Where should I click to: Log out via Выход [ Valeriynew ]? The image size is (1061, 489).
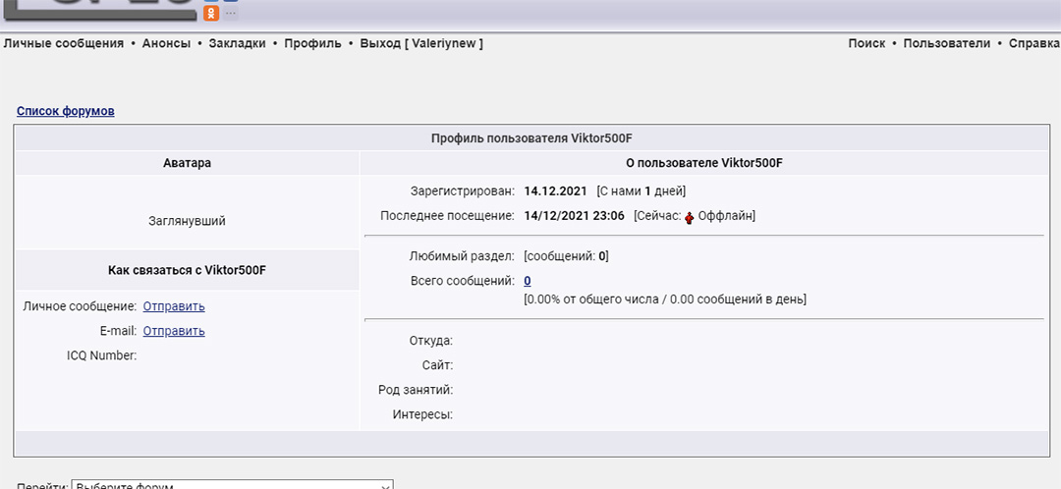click(421, 43)
